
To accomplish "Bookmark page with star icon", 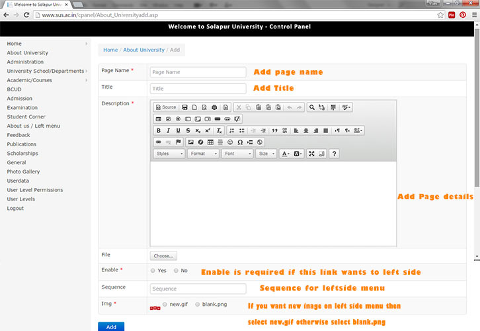I will 440,15.
